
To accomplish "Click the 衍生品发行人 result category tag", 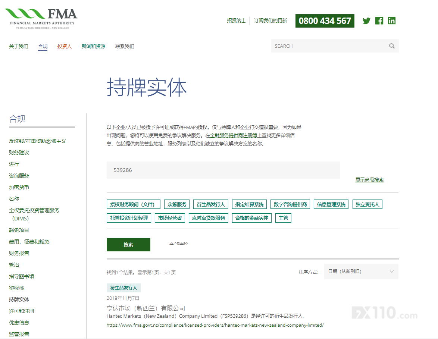I will tap(123, 288).
